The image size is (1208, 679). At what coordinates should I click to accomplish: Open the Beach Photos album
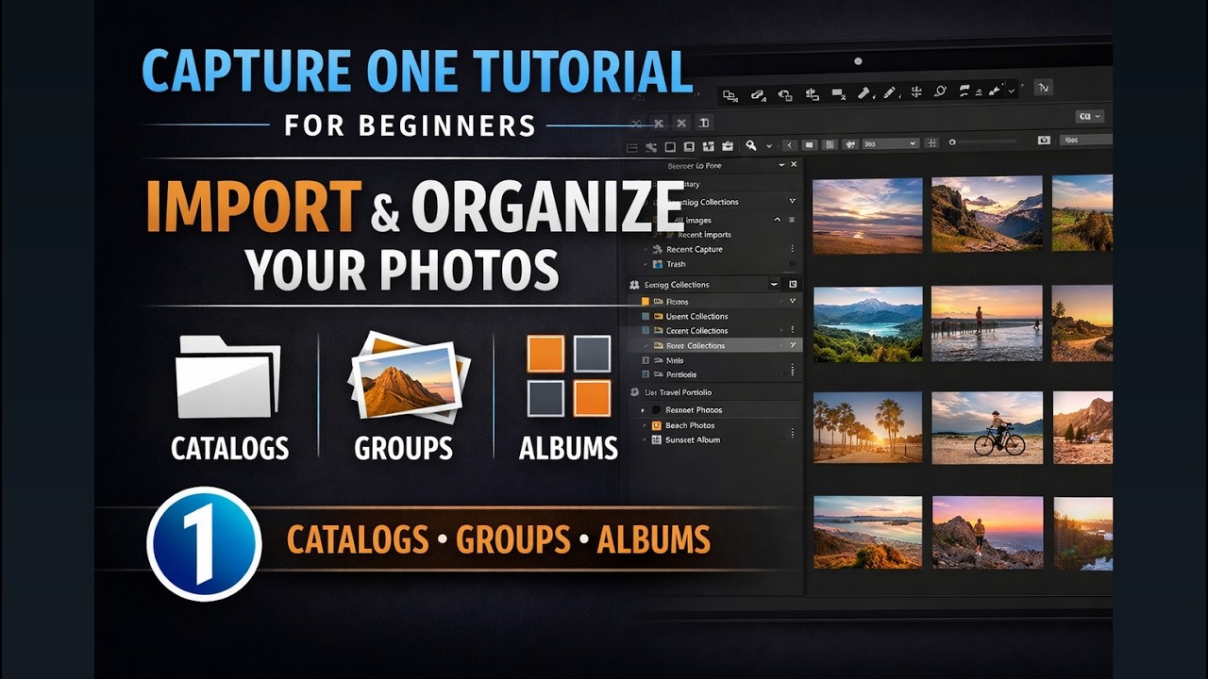(690, 426)
